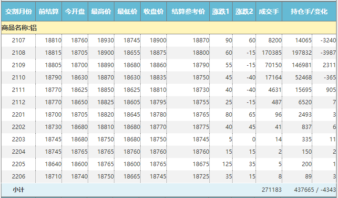Click the 收盘价 column header
The image size is (338, 198).
(x=154, y=11)
